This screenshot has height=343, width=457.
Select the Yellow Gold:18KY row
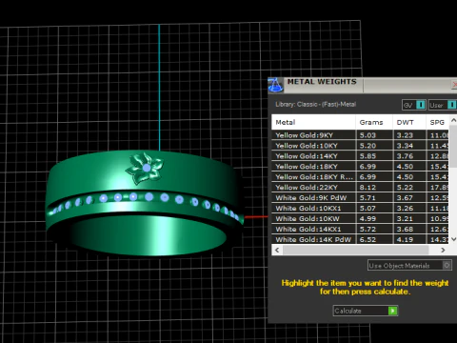point(360,167)
